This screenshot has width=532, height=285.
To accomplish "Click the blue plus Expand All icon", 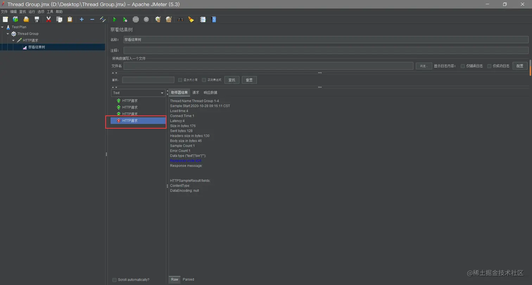I will click(x=82, y=19).
